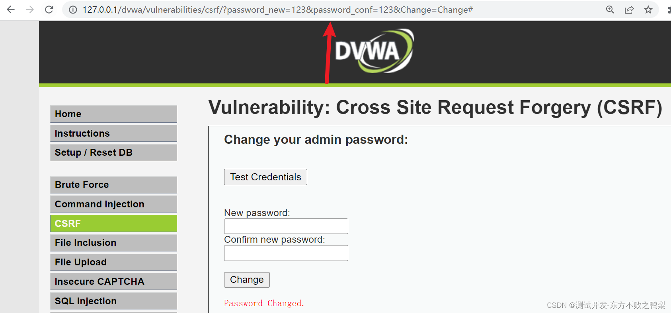Open the Instructions section
The width and height of the screenshot is (671, 313).
click(113, 133)
